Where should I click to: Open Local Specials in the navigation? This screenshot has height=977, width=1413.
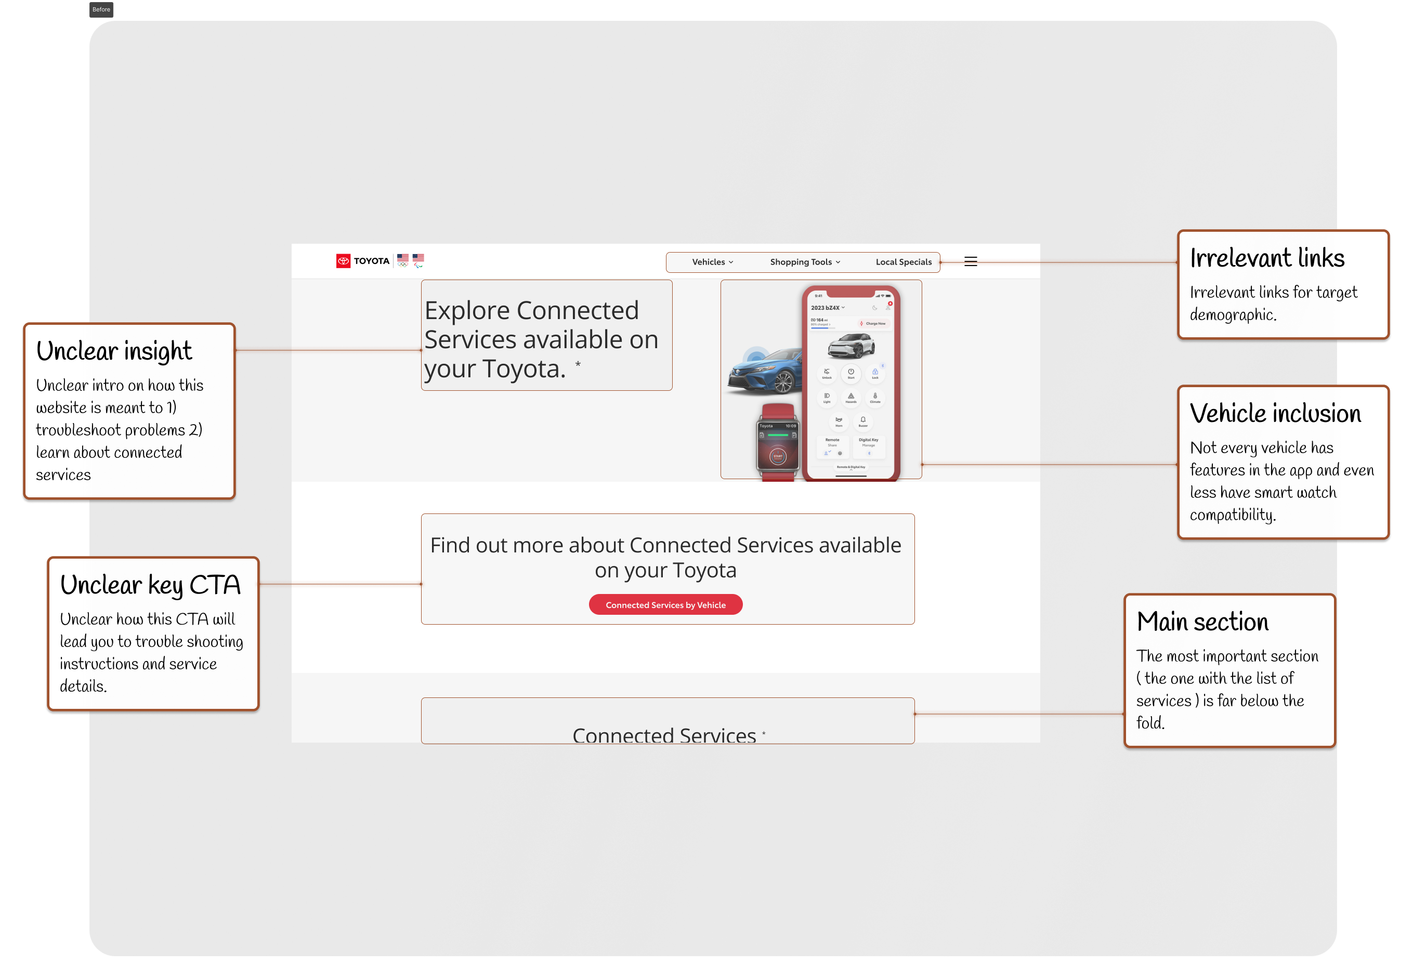pyautogui.click(x=903, y=262)
